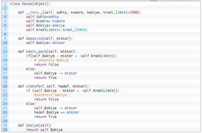The height and width of the screenshot is (133, 202).
Task: Click 'self.Bakiye -= miktar' on line 25
Action: click(55, 108)
